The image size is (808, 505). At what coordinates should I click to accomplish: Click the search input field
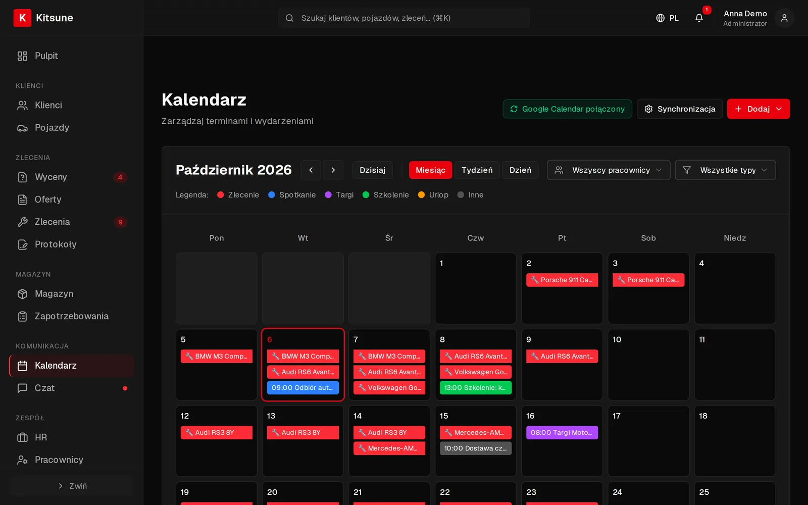click(x=404, y=18)
